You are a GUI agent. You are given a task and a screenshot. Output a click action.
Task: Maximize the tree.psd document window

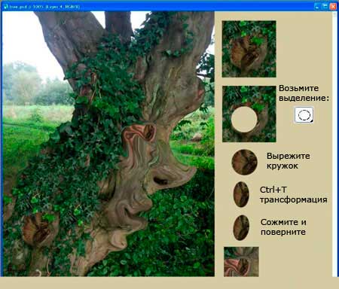[x=325, y=7]
